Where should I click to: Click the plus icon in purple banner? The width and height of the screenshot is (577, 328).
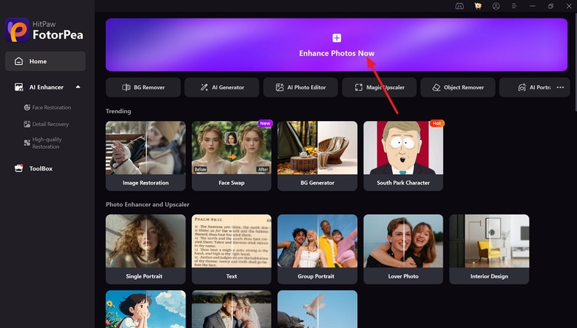(336, 38)
